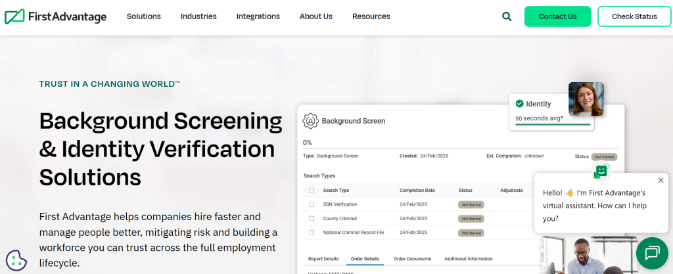The height and width of the screenshot is (274, 673).
Task: Click the Not Started status next to Status
Action: [x=605, y=157]
